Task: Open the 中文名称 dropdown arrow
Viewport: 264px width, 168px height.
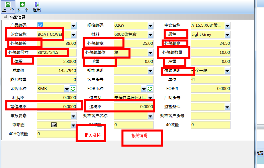Action: click(227, 25)
